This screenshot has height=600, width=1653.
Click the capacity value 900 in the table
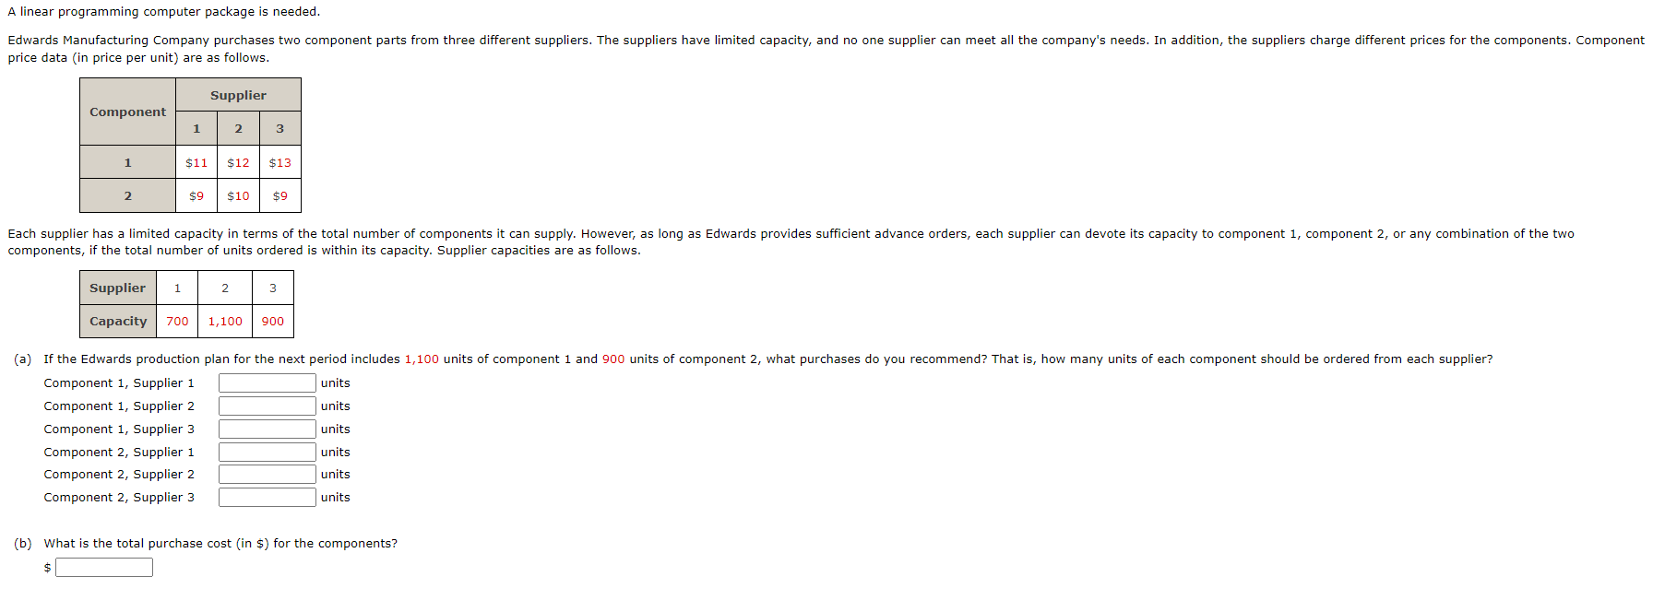(x=272, y=321)
